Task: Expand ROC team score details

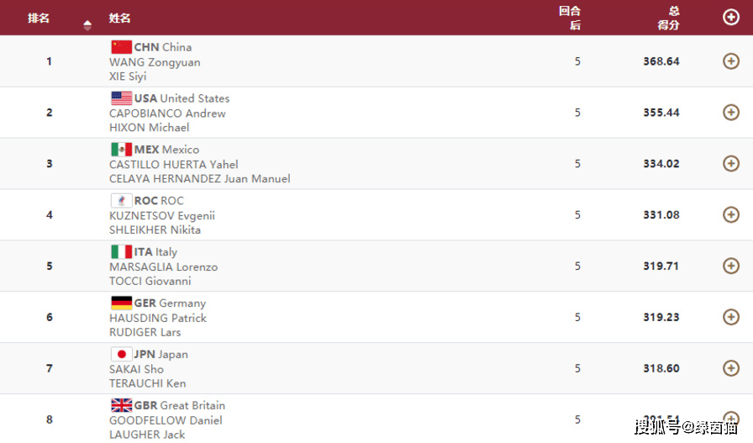Action: (730, 215)
